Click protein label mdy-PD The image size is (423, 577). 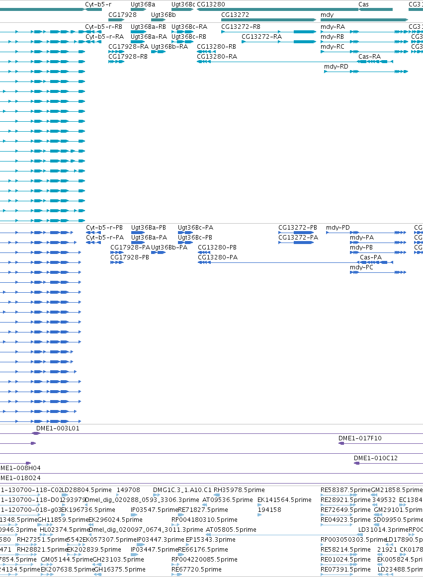click(338, 228)
